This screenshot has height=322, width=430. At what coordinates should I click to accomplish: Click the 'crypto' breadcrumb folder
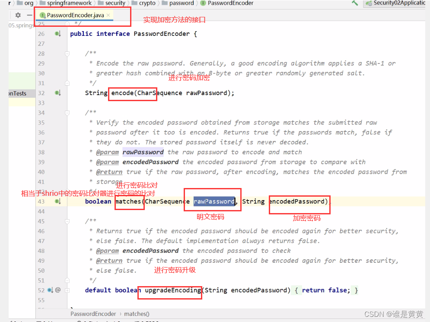coord(143,3)
